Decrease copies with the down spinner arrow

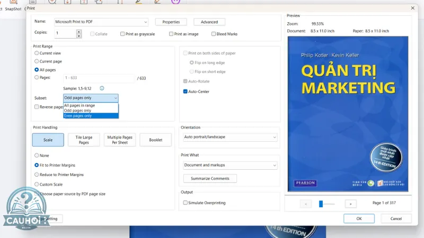78,35
